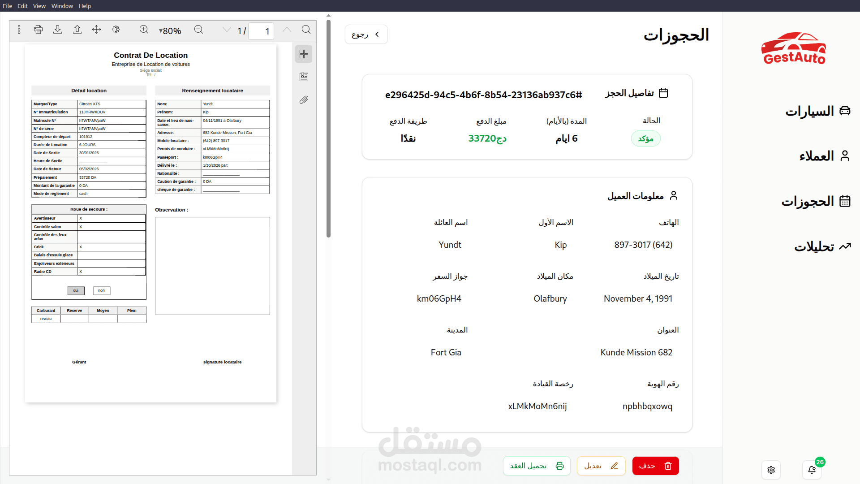Image resolution: width=860 pixels, height=484 pixels.
Task: Click the download icon in PDF toolbar
Action: tap(58, 30)
